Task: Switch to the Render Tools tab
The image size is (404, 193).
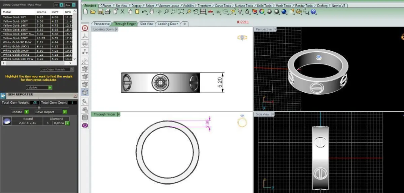Action: [x=304, y=6]
